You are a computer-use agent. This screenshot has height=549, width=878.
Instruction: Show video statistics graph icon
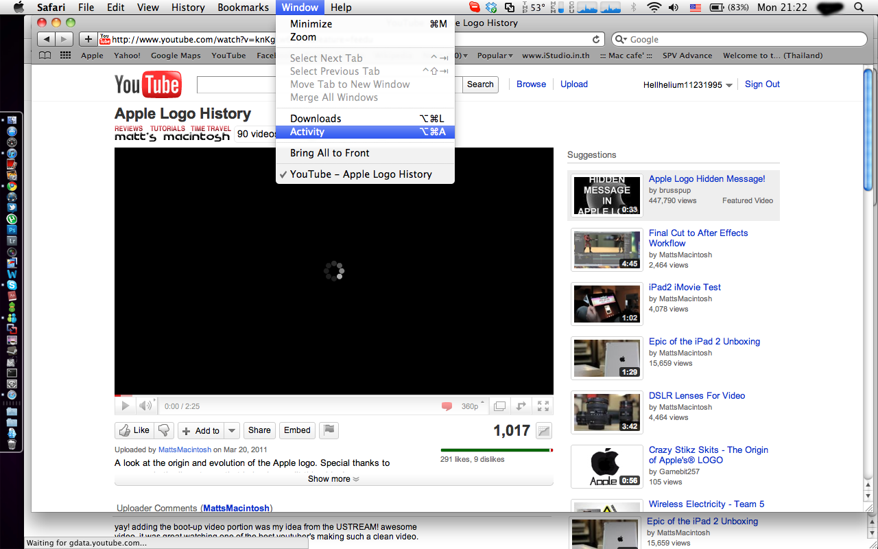coord(543,431)
